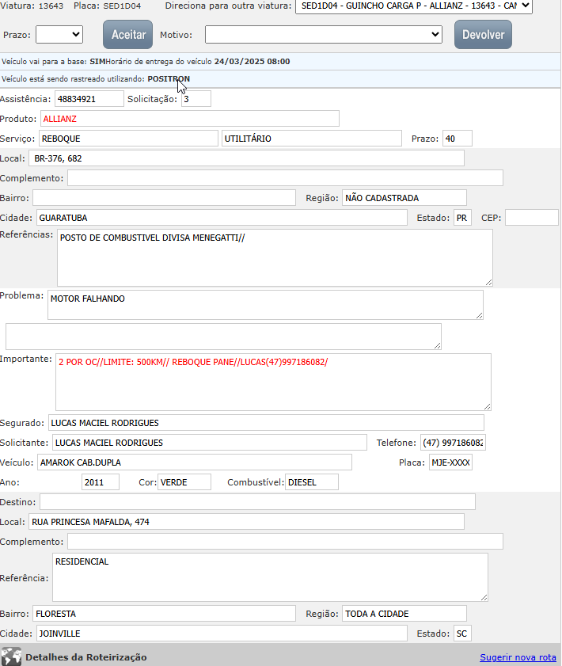Select the Veículo field showing AMAROK CAB.DUPLA
562x666 pixels.
tap(194, 462)
